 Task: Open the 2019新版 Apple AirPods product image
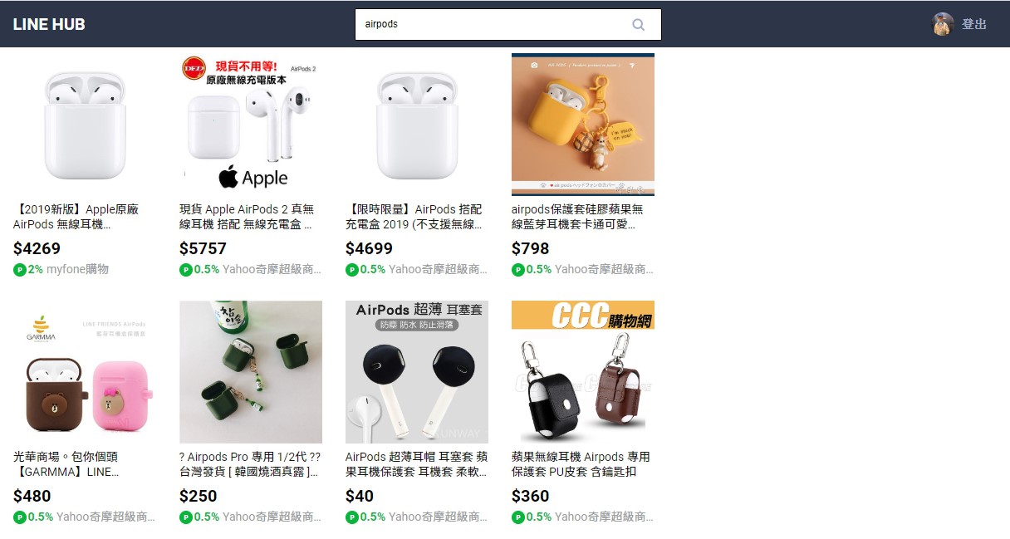pyautogui.click(x=85, y=125)
